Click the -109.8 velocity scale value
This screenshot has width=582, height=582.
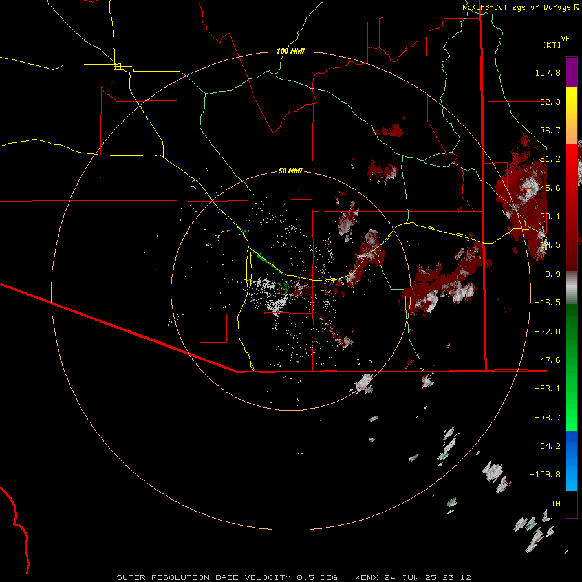[x=545, y=475]
